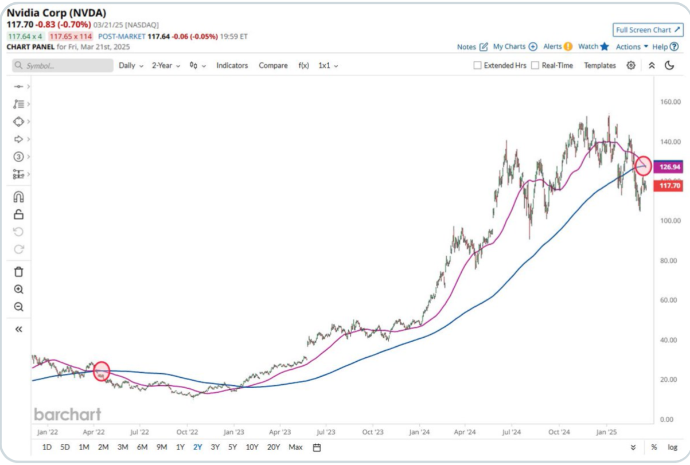Click the Full Screen Chart button
This screenshot has height=465, width=690.
[648, 30]
